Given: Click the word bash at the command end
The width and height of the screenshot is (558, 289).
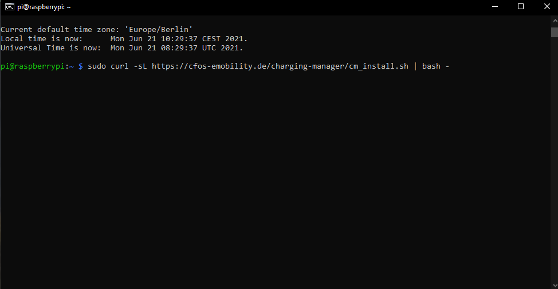Looking at the screenshot, I should [x=431, y=66].
